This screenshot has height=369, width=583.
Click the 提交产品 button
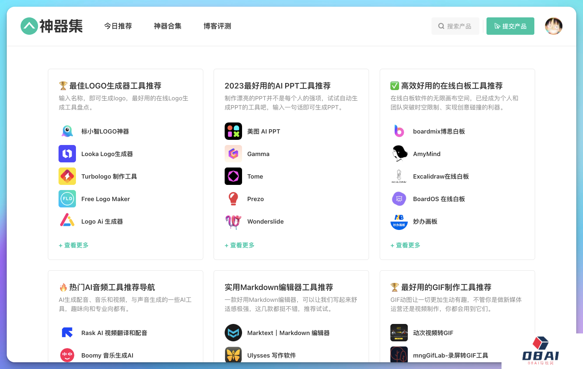pyautogui.click(x=510, y=26)
